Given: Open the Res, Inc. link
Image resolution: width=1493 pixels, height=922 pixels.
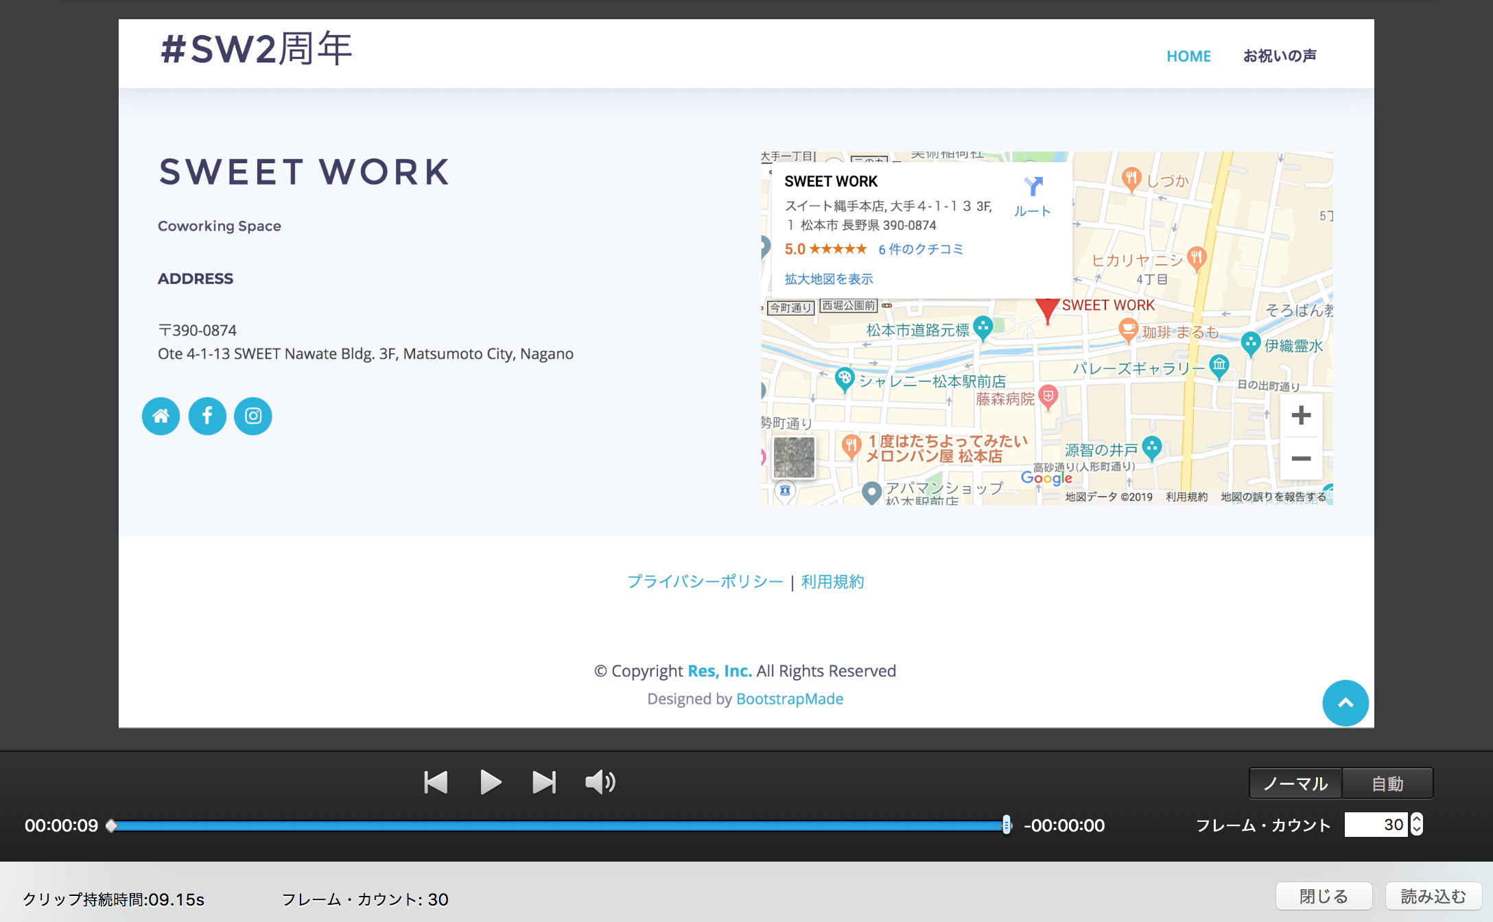Looking at the screenshot, I should [x=720, y=671].
